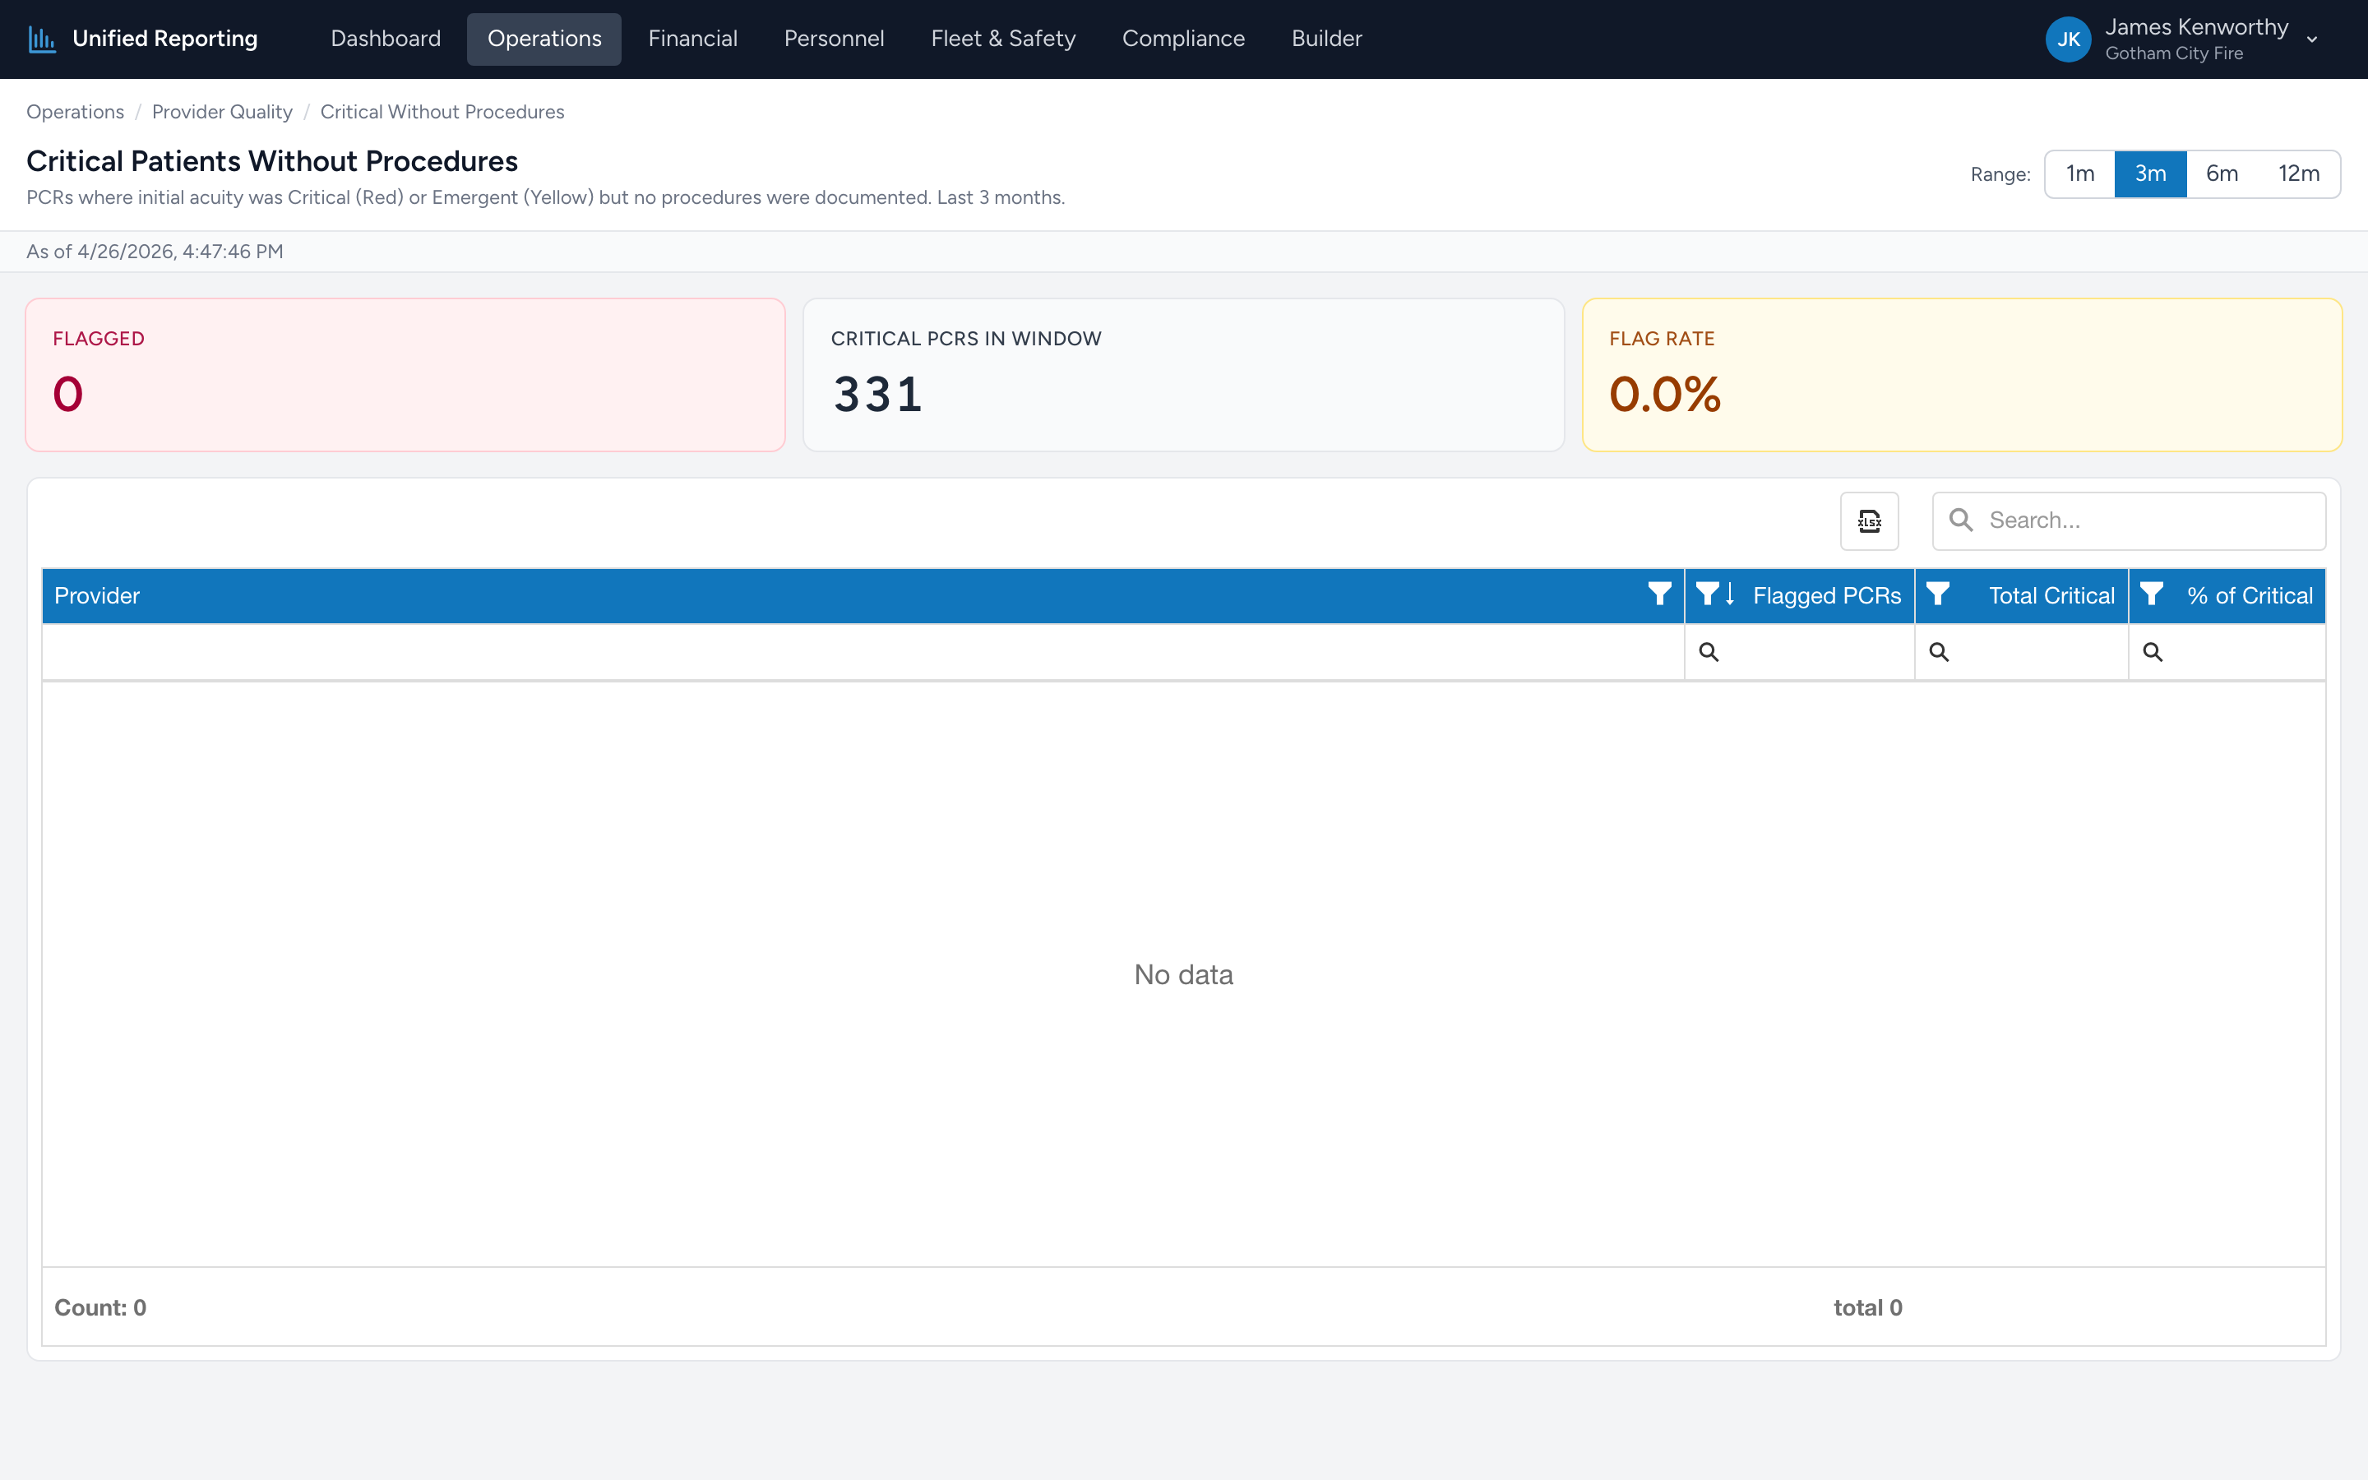Go to Provider Quality breadcrumb link

pos(222,112)
